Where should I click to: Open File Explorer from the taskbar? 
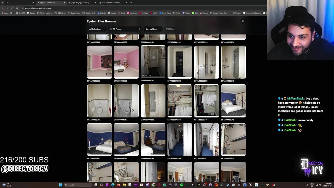[124, 185]
